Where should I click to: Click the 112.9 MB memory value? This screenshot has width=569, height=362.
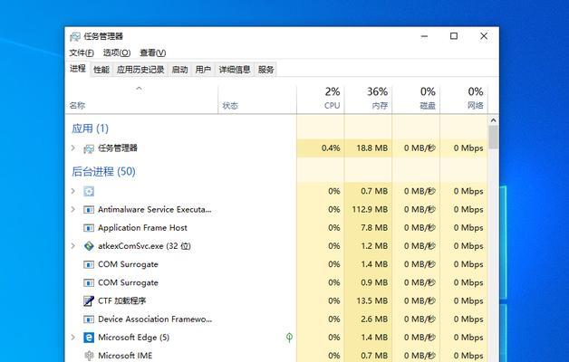tap(370, 209)
